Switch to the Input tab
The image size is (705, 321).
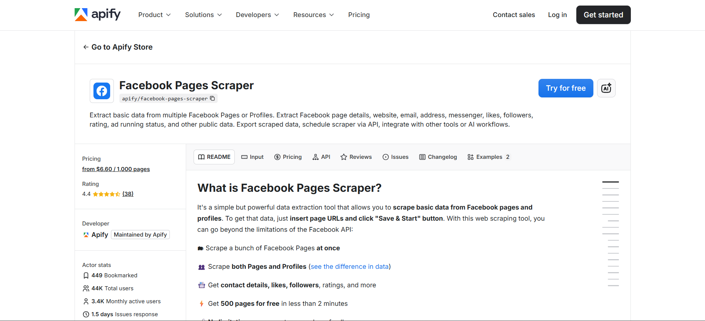pyautogui.click(x=253, y=157)
